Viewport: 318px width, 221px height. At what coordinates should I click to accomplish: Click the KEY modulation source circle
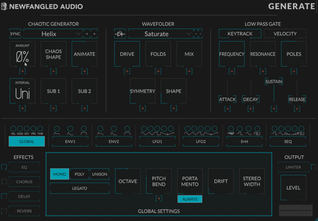click(x=27, y=129)
